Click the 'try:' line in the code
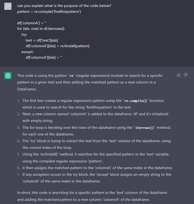 click(24, 35)
